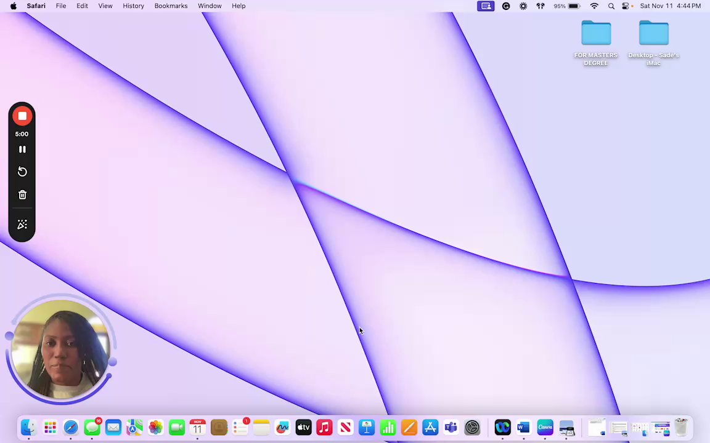Delete the recording with the trash icon

pos(22,195)
